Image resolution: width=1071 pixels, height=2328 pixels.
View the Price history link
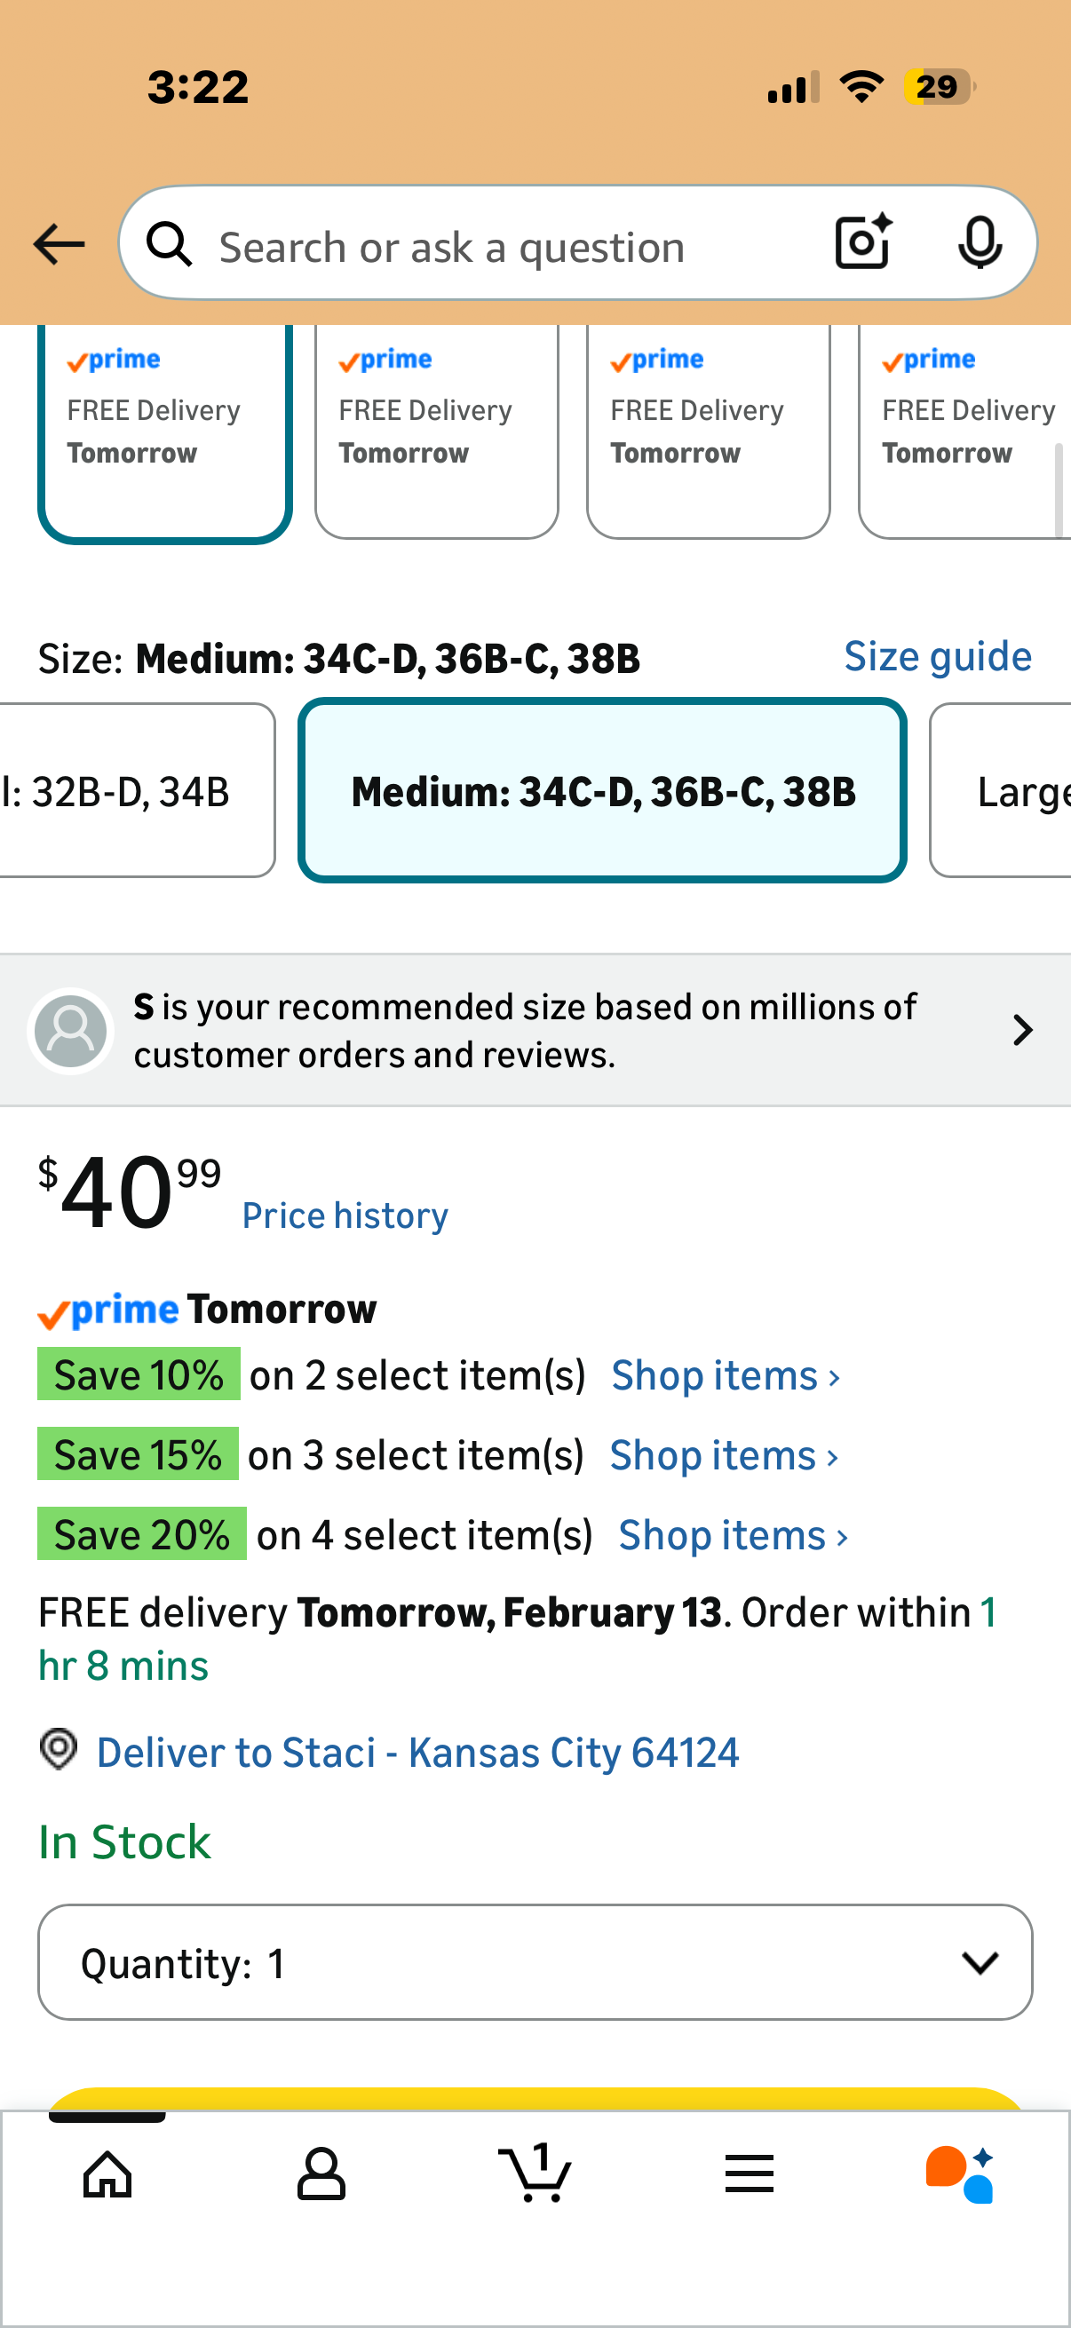coord(345,1215)
